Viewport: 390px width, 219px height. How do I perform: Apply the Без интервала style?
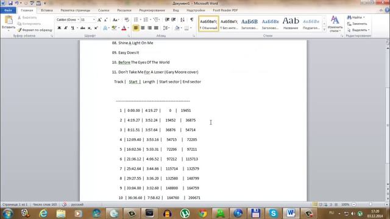click(x=229, y=24)
